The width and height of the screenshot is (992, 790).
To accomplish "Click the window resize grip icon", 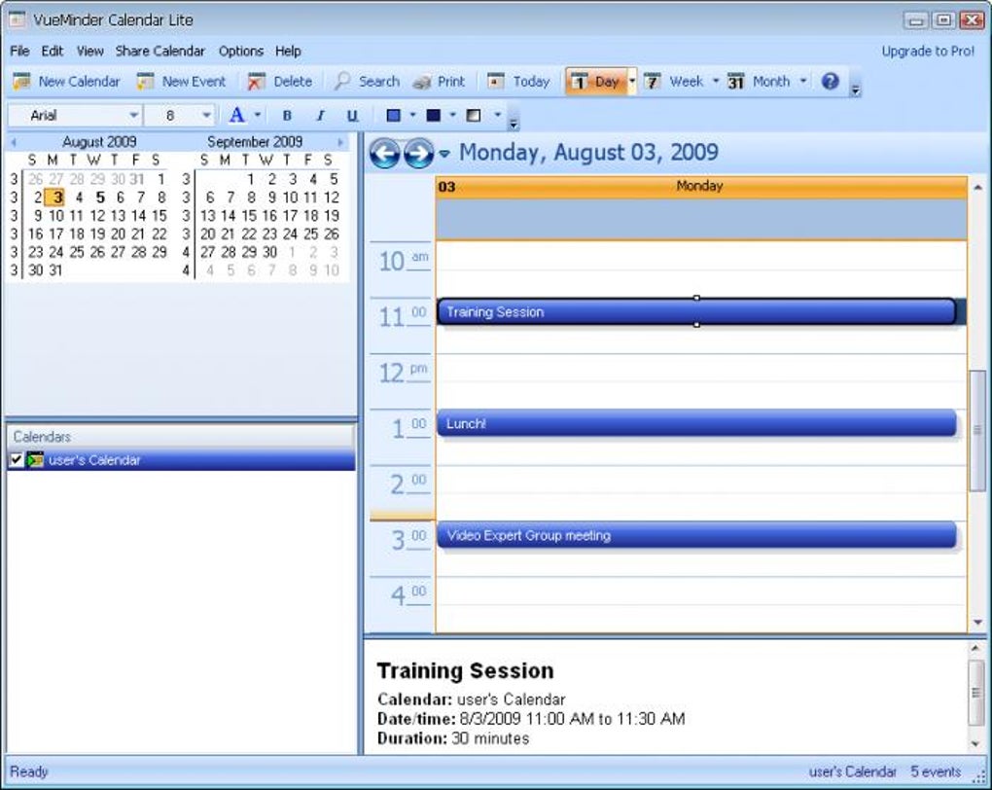I will [980, 778].
